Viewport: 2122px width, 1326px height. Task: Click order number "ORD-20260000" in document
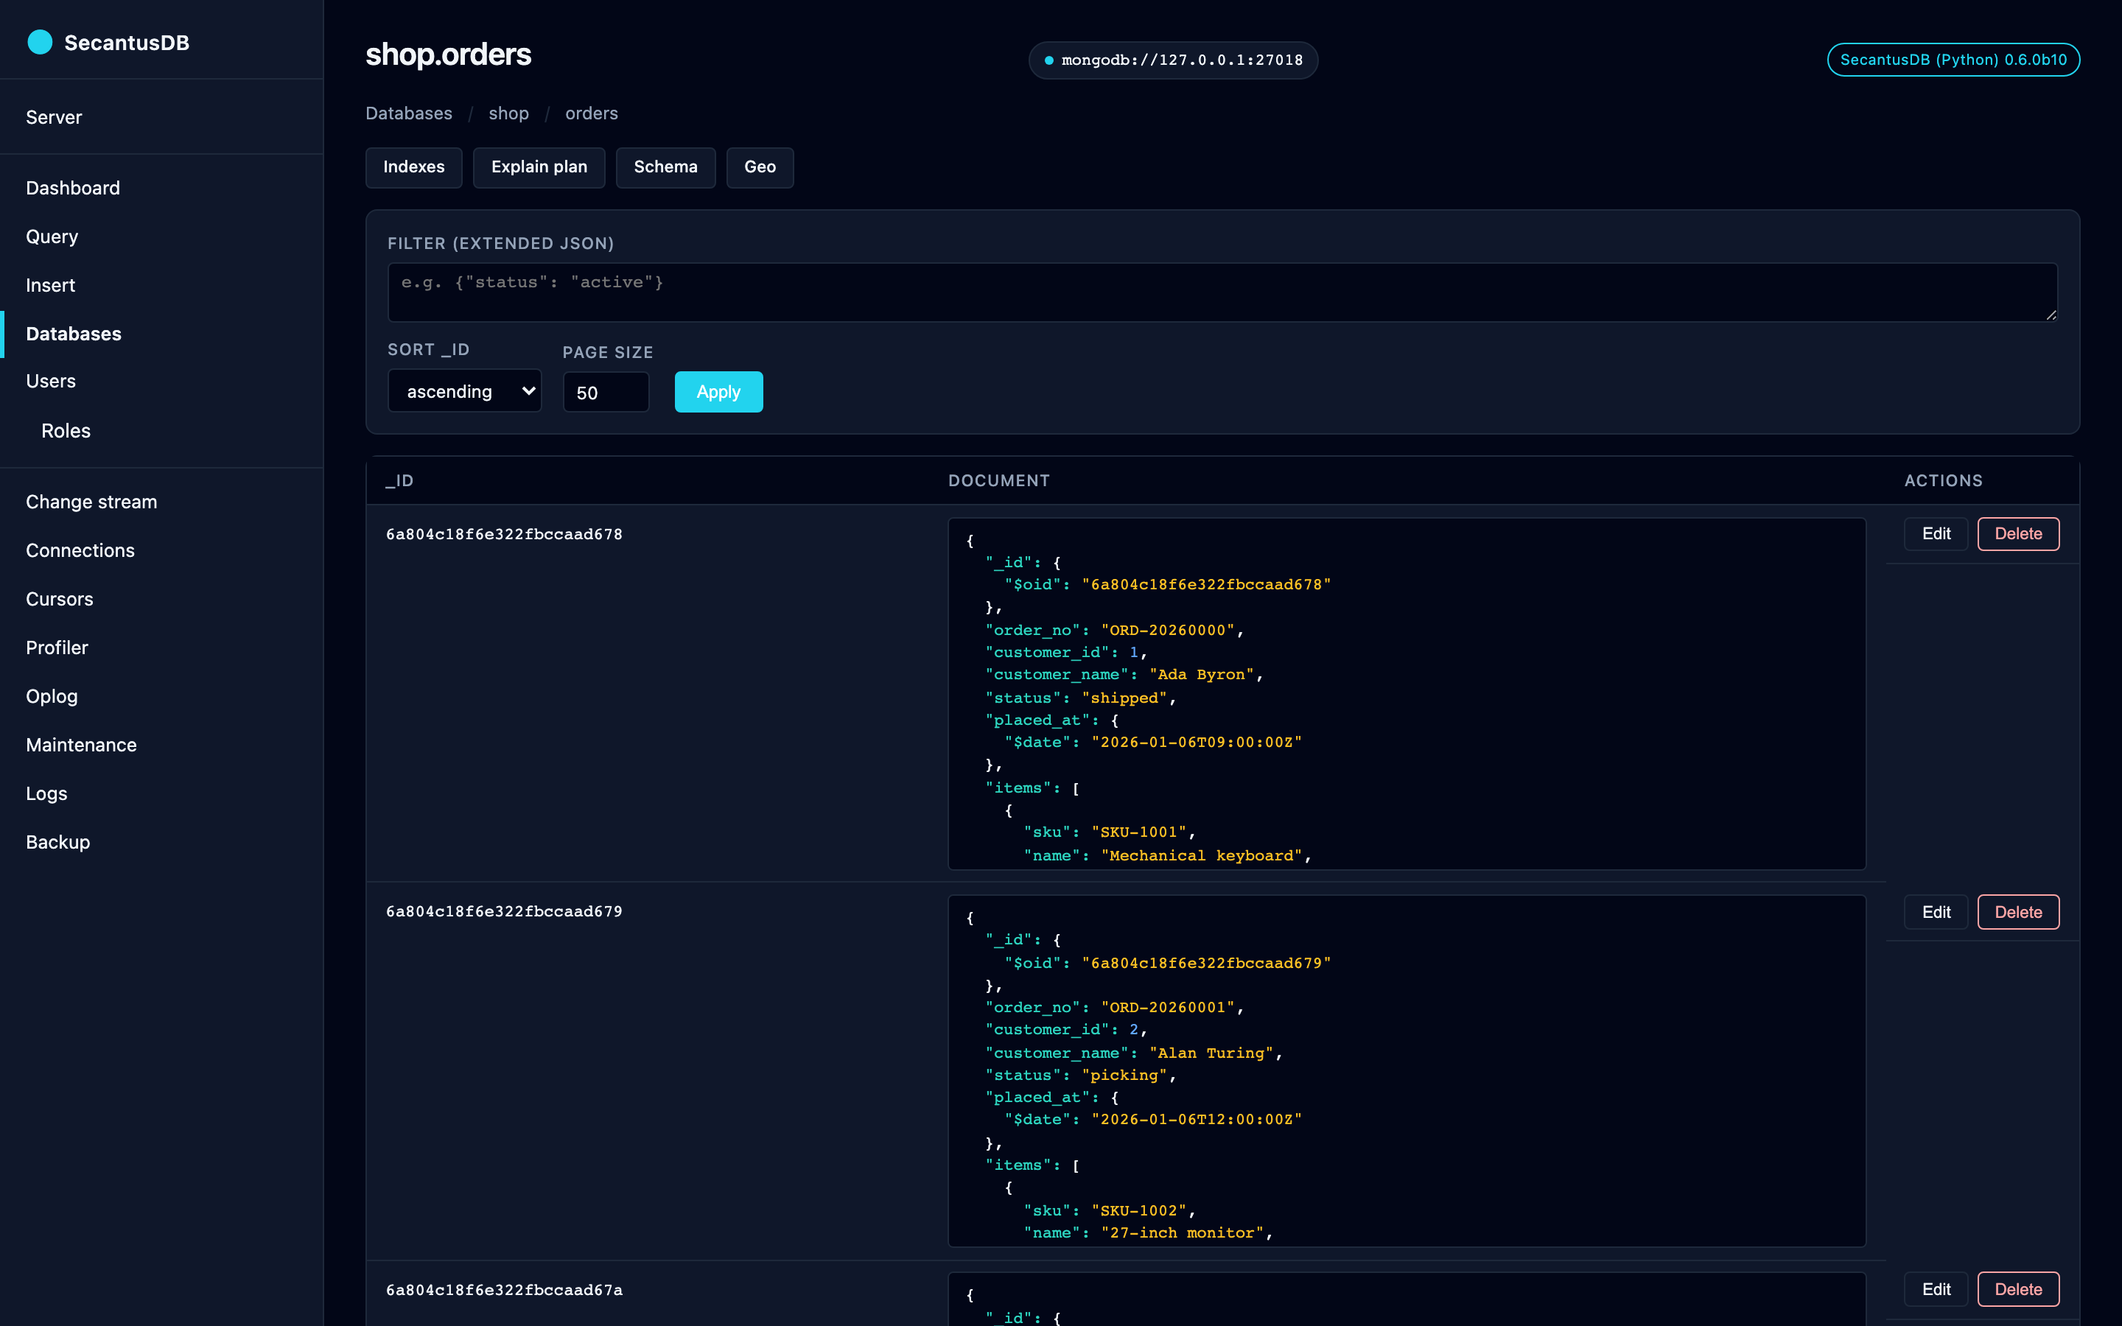1168,630
